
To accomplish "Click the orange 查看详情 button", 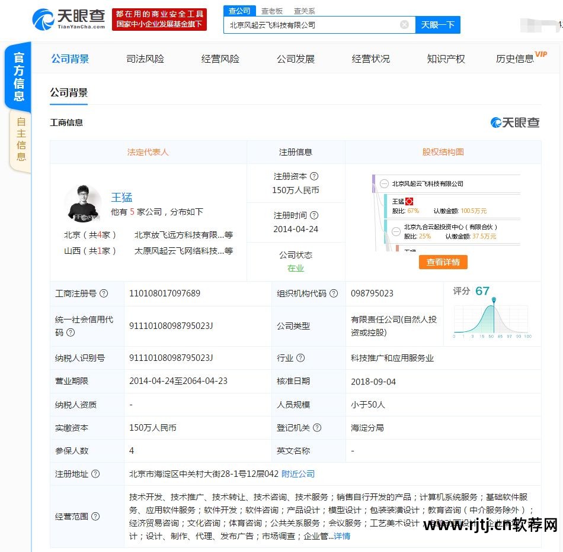I will (443, 262).
